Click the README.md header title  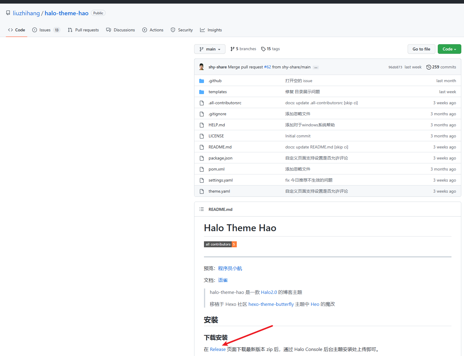pyautogui.click(x=220, y=209)
